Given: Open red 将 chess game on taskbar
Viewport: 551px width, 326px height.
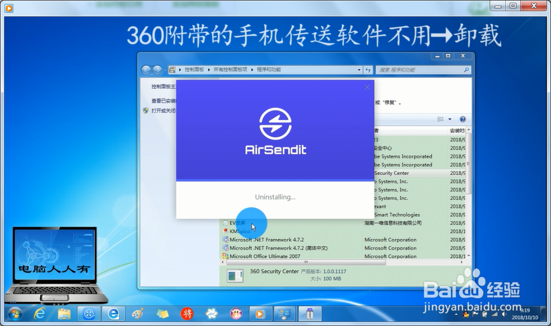Looking at the screenshot, I should pos(187,314).
